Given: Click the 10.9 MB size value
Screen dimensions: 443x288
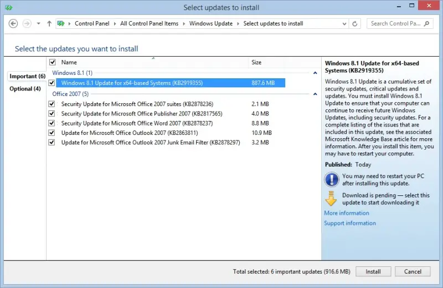Looking at the screenshot, I should point(261,133).
